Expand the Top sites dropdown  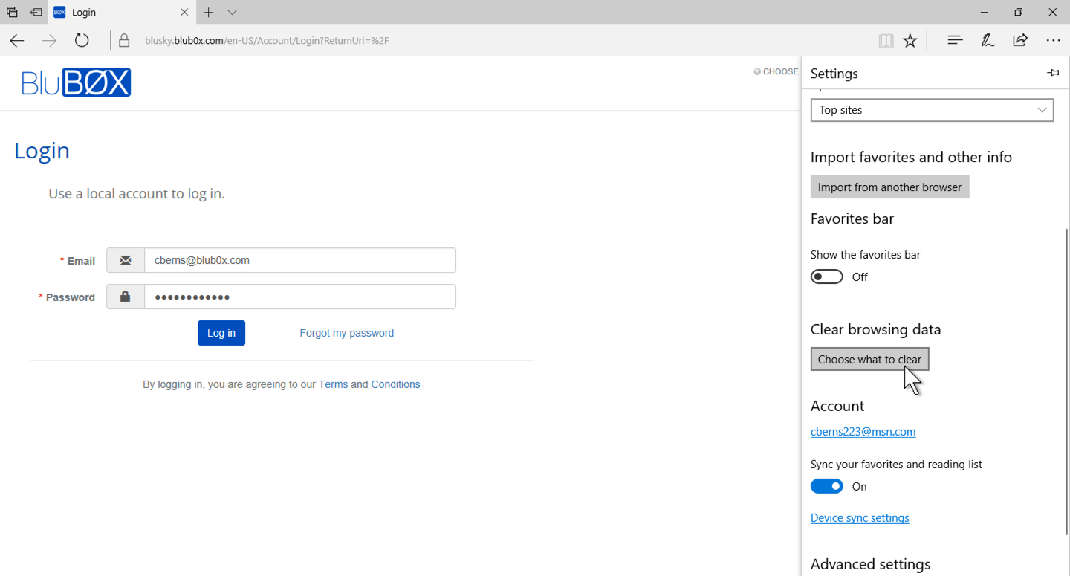932,110
